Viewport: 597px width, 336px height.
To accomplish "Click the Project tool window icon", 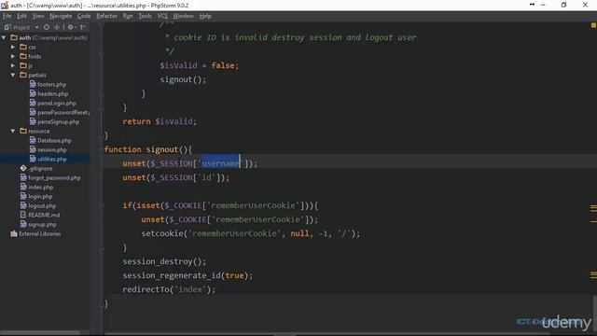I will [x=7, y=27].
